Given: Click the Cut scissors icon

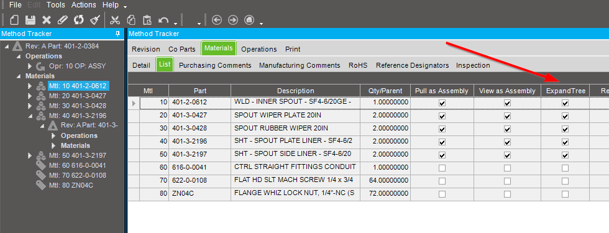Looking at the screenshot, I should coord(115,20).
